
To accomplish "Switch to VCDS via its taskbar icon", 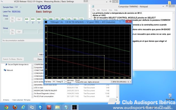I will [32, 107].
